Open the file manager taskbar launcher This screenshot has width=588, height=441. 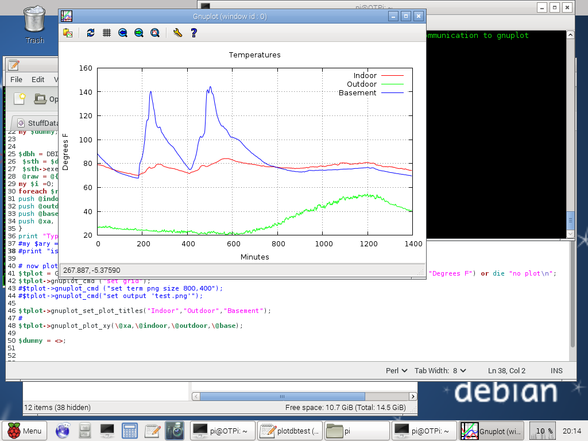pyautogui.click(x=85, y=431)
